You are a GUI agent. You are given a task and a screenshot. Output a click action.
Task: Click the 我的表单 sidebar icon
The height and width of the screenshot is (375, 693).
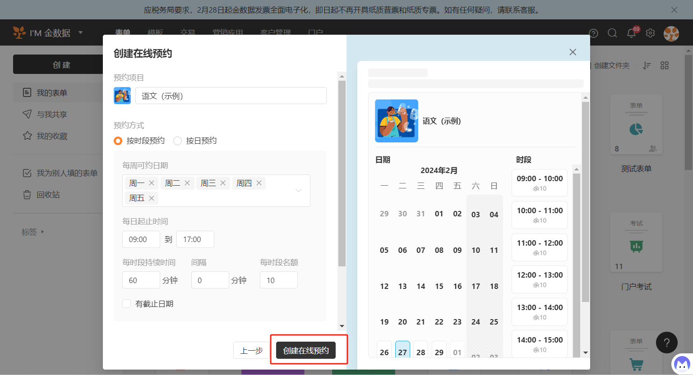[27, 92]
